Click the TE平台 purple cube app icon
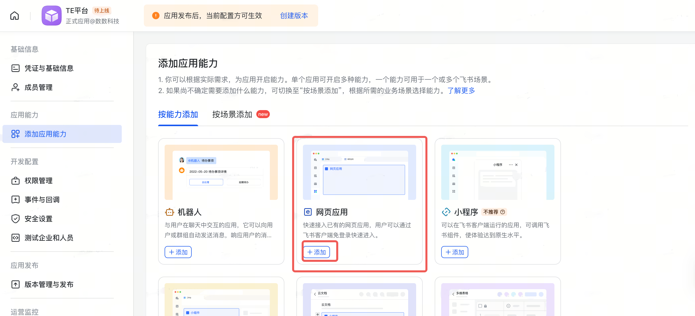Screen dimensions: 695x316 [x=52, y=16]
